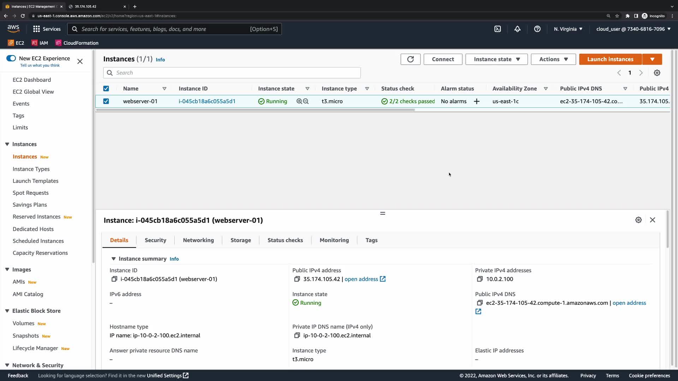Click the plus icon to add alarm
The height and width of the screenshot is (381, 678).
click(477, 101)
